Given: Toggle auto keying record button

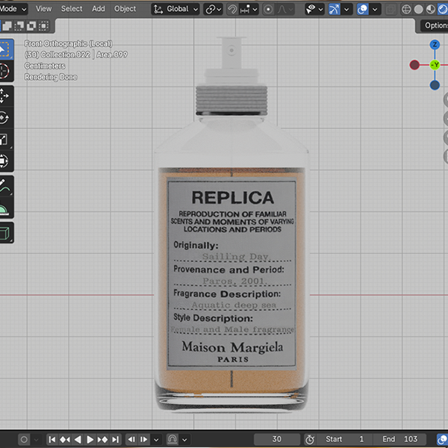Looking at the screenshot, I should (24, 440).
